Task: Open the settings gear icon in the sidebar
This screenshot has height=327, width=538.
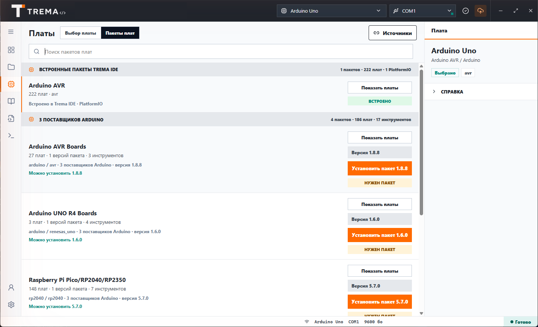Action: click(11, 305)
